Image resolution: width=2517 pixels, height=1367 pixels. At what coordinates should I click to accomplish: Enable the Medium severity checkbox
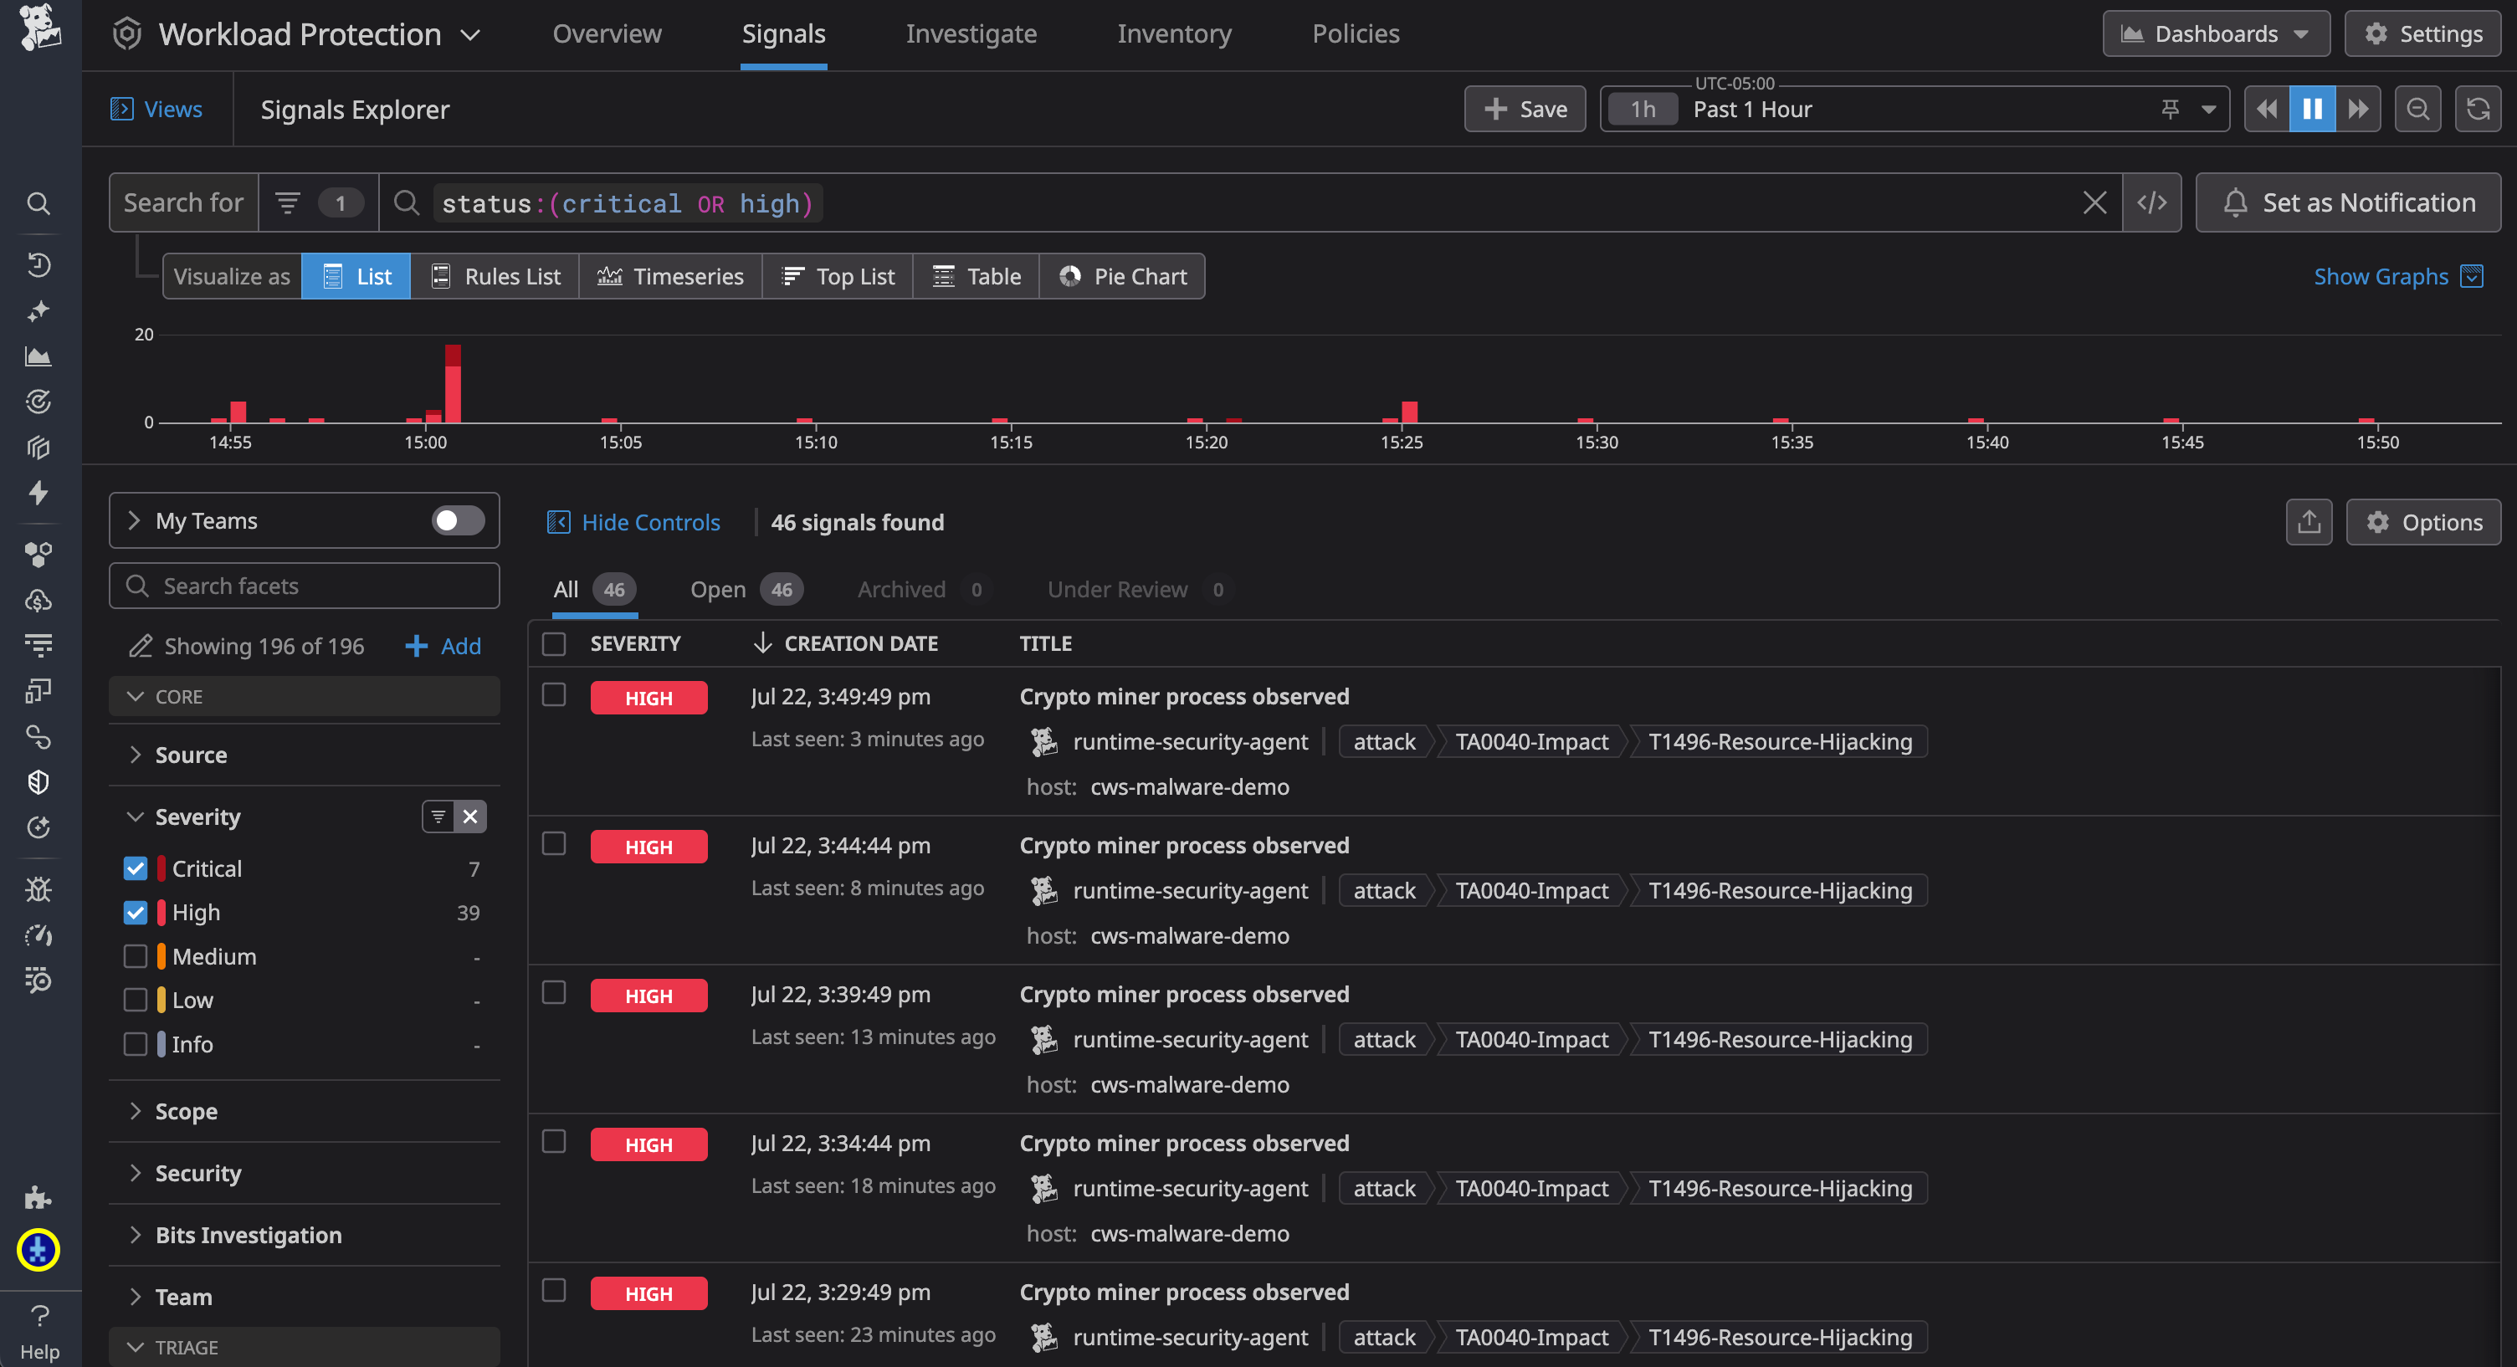[136, 955]
